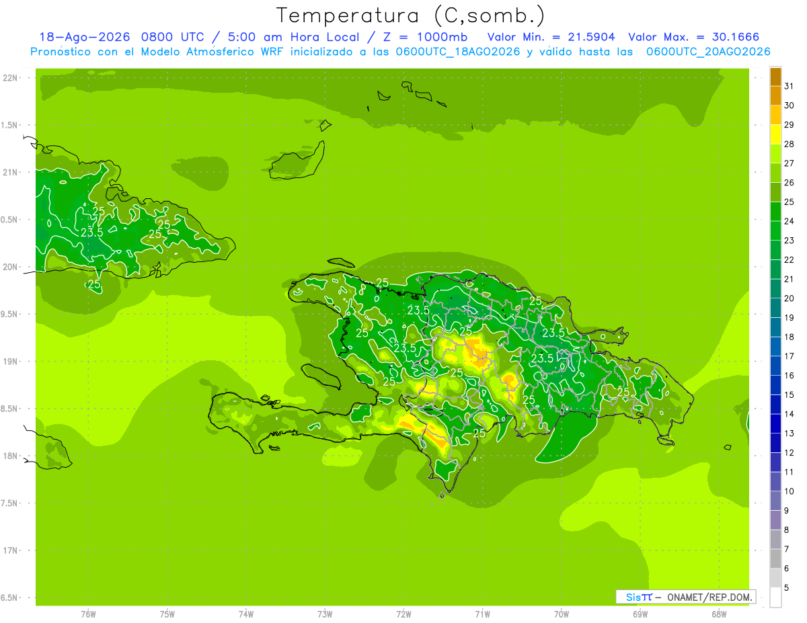Click the 76W longitude axis label
This screenshot has width=807, height=623.
(x=88, y=614)
